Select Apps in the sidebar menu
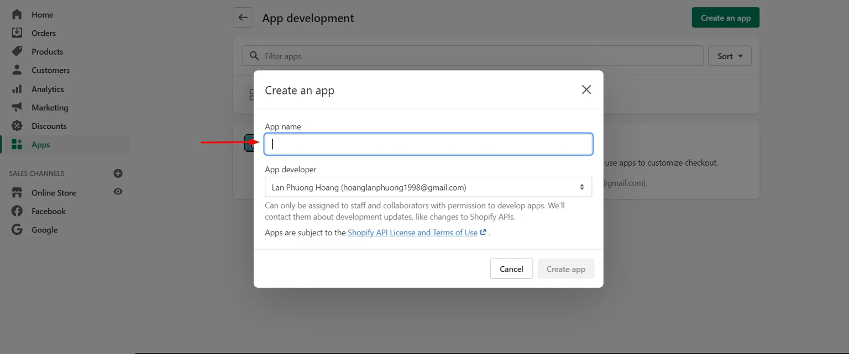The width and height of the screenshot is (849, 354). (x=40, y=145)
